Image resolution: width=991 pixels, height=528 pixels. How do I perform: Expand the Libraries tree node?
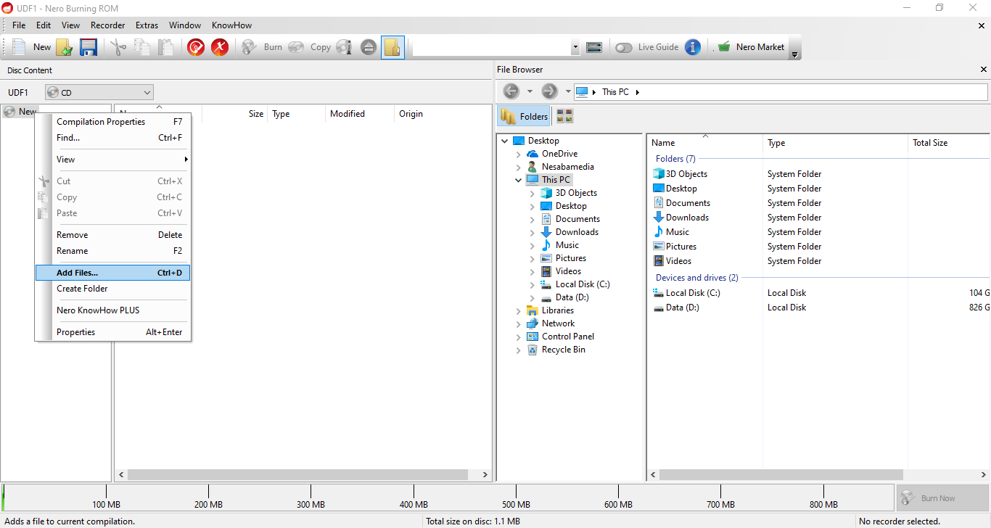[x=518, y=310]
